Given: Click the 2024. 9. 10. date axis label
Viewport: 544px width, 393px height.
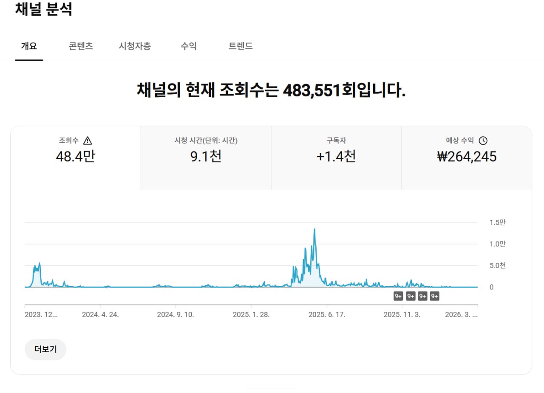Looking at the screenshot, I should (x=175, y=314).
